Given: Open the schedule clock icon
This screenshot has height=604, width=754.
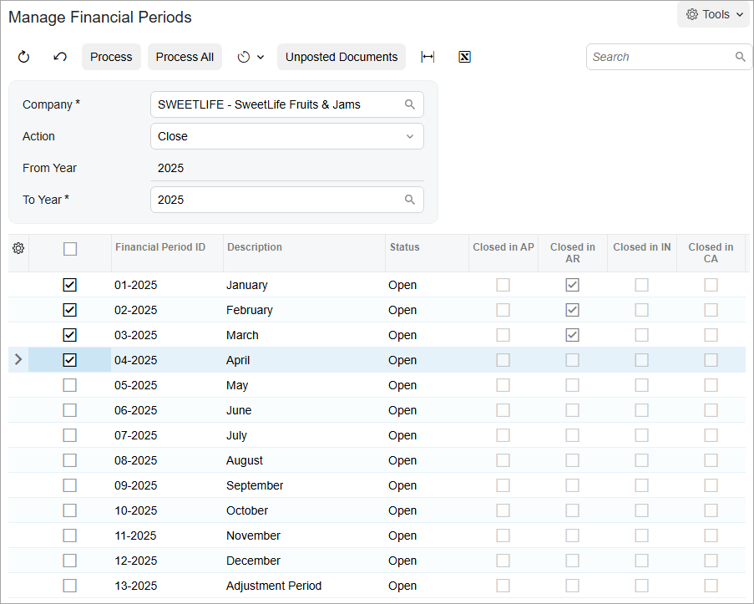Looking at the screenshot, I should (x=244, y=57).
